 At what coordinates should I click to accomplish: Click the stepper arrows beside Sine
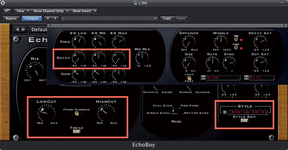coord(203,77)
